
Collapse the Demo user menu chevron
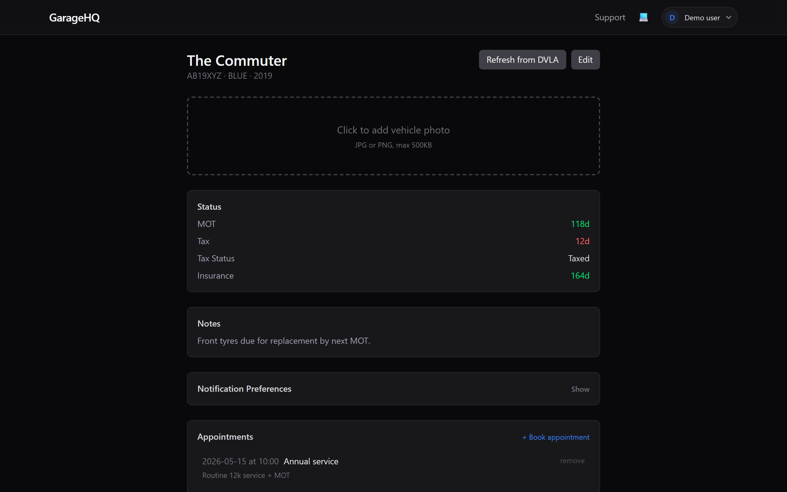tap(729, 17)
